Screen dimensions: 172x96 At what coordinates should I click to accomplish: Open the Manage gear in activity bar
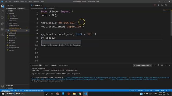point(2,86)
